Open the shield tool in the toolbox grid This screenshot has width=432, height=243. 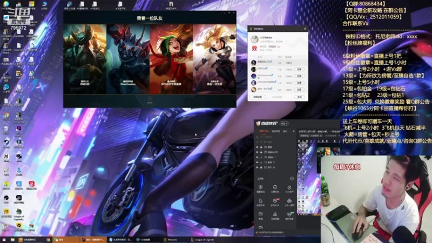coord(261,188)
